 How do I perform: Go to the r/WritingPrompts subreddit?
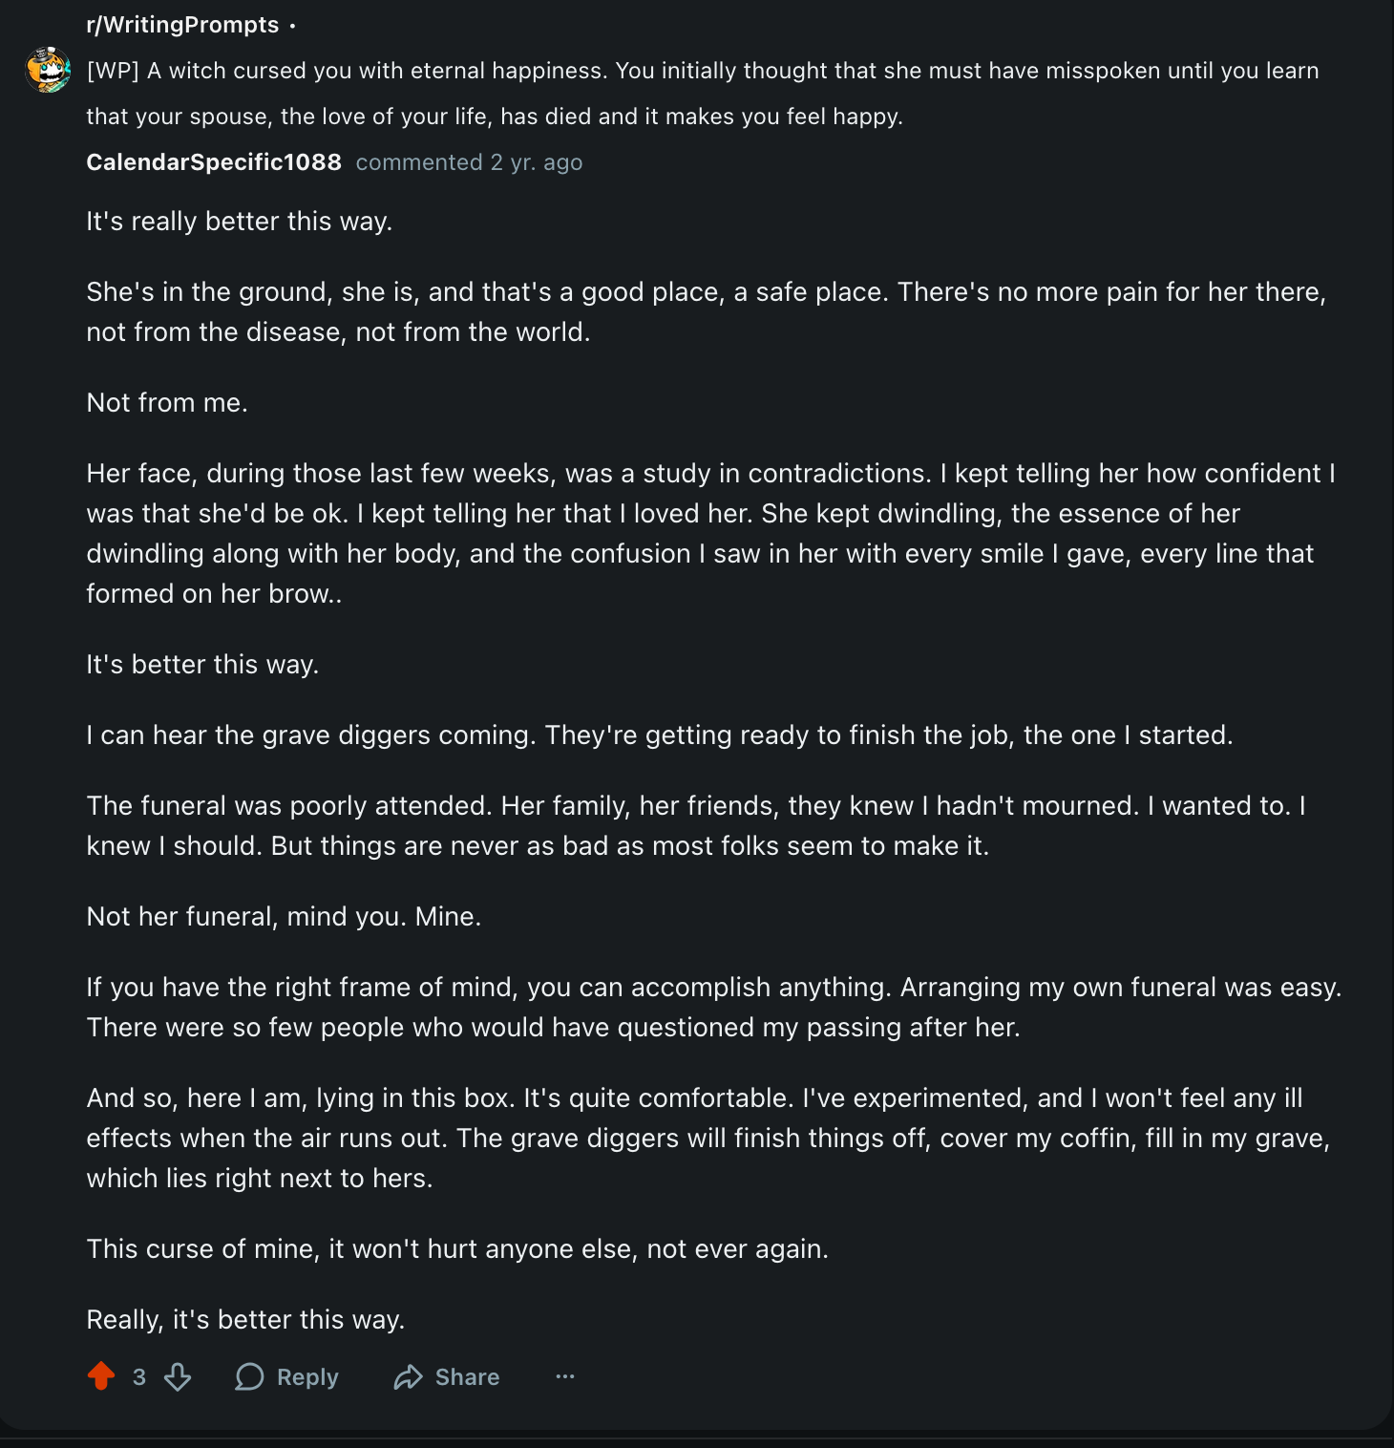point(182,25)
